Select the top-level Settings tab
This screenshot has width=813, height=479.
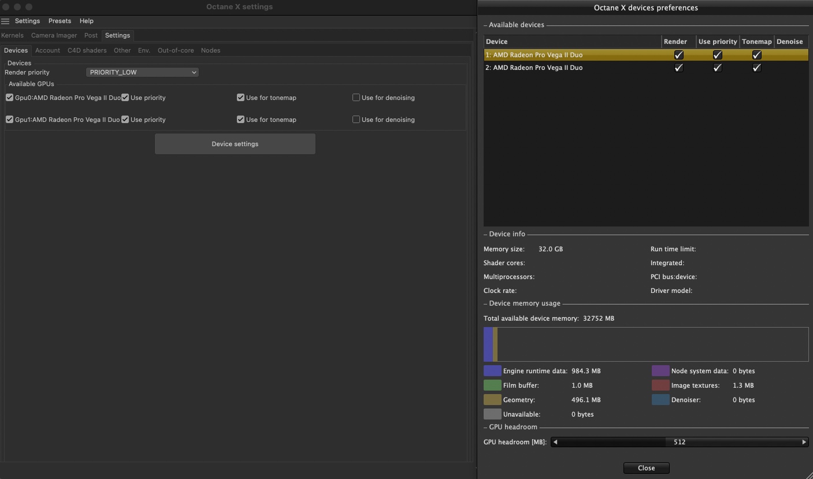coord(117,35)
